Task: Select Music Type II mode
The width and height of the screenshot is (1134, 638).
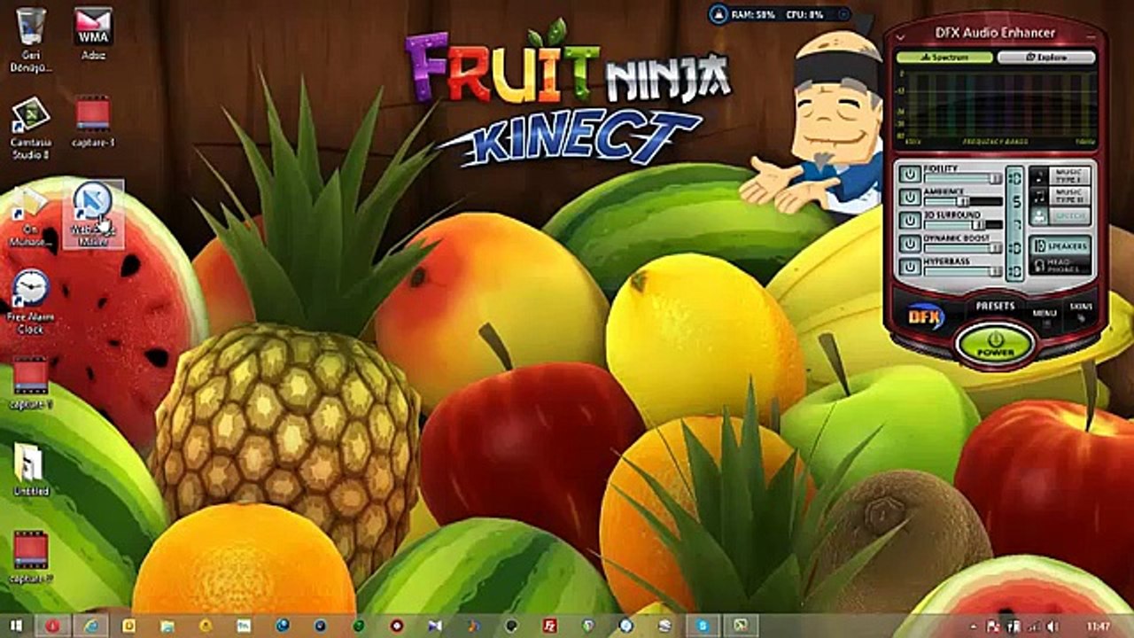Action: point(1060,195)
